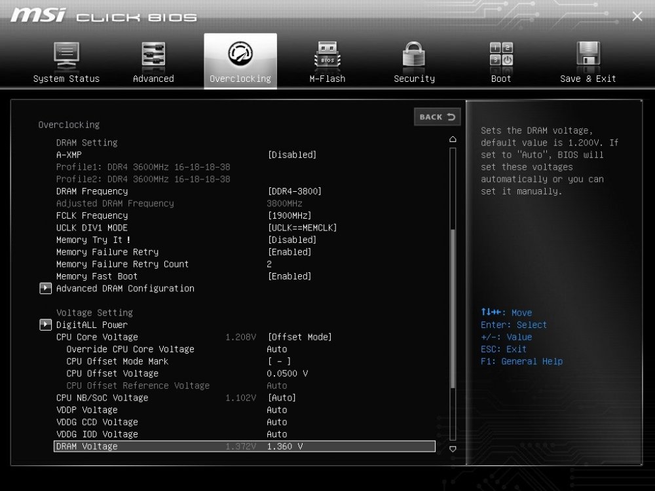Click the Boot devices icon
Screen dimensions: 655x491
point(500,56)
